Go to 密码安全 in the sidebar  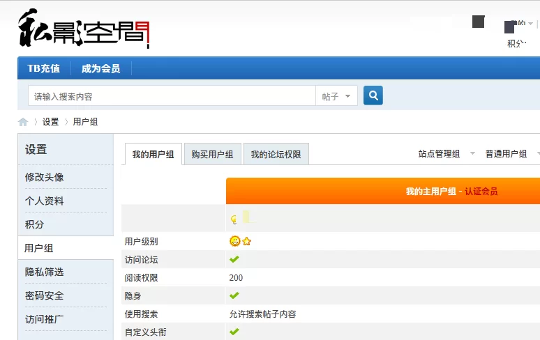click(x=45, y=295)
